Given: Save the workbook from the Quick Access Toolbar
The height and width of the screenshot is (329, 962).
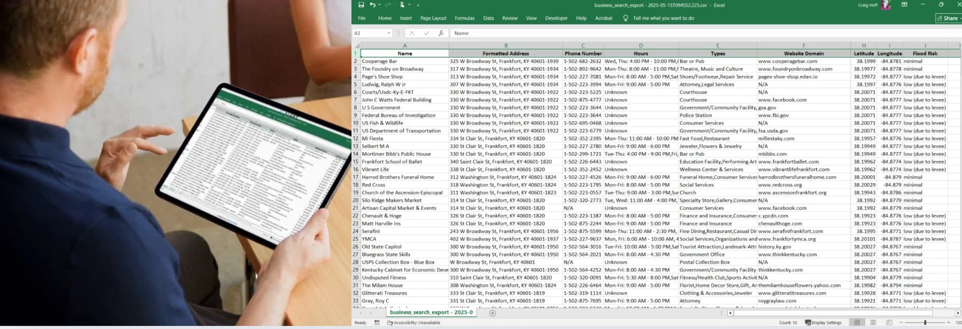Looking at the screenshot, I should pyautogui.click(x=361, y=5).
